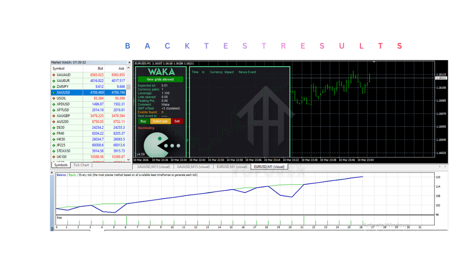Click the direction arrow icon beside USOIL
471x265 pixels.
pos(54,98)
